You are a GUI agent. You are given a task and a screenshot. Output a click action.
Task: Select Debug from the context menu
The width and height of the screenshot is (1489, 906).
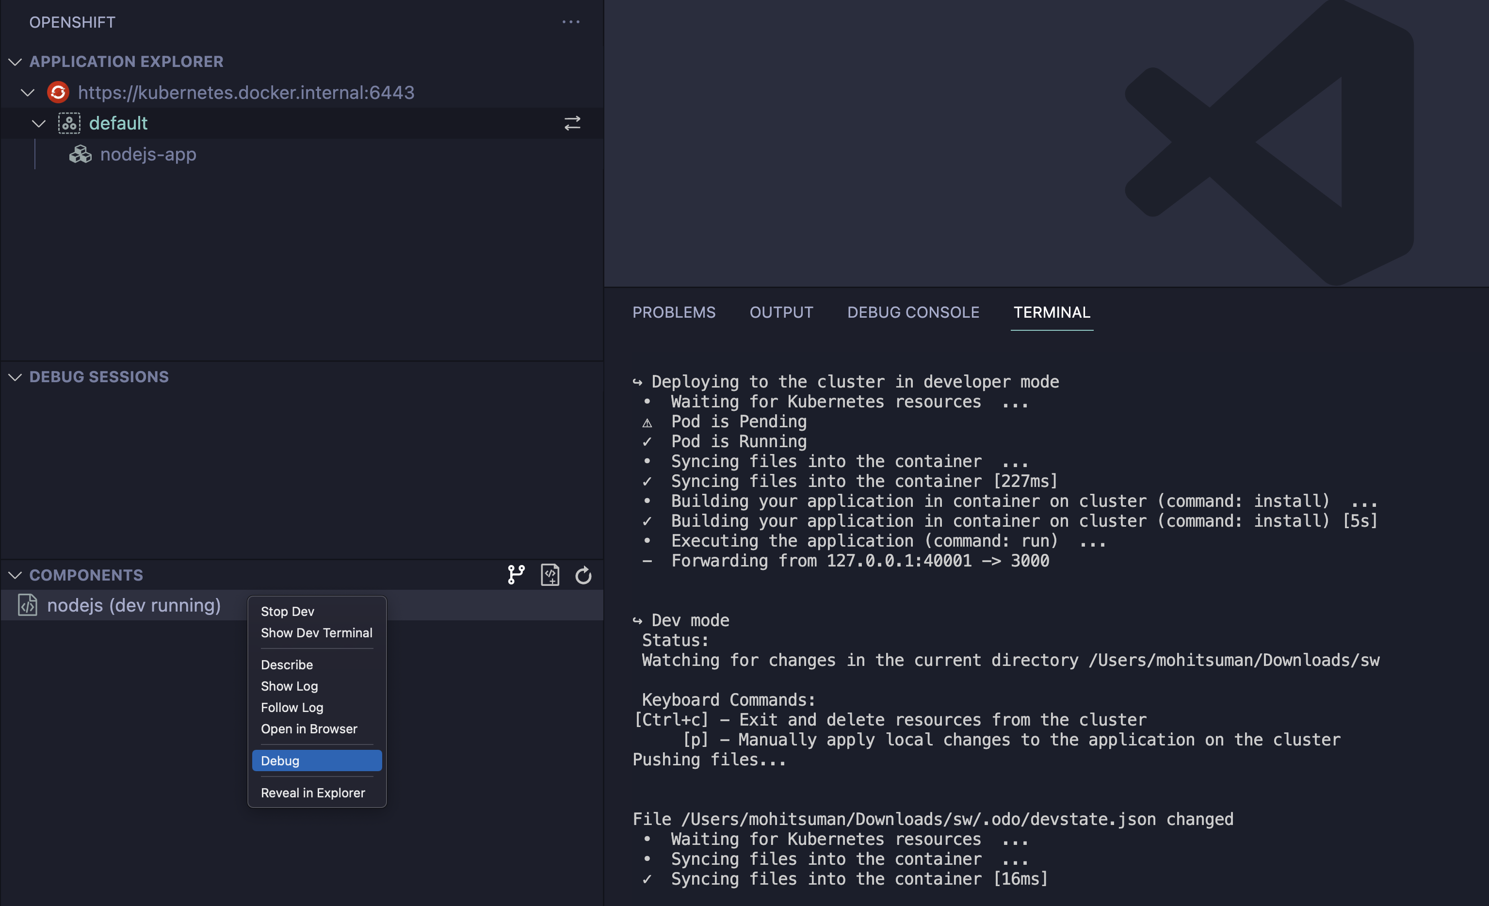click(280, 760)
